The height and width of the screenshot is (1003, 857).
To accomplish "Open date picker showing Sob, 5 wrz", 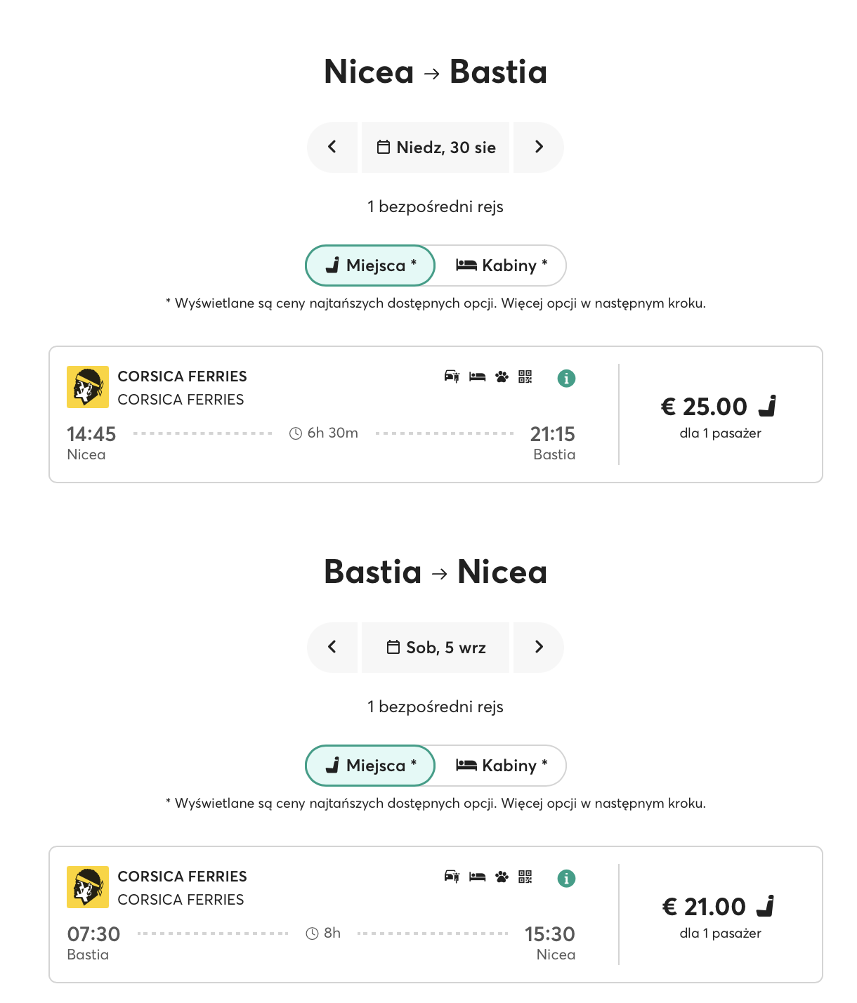I will pos(436,648).
